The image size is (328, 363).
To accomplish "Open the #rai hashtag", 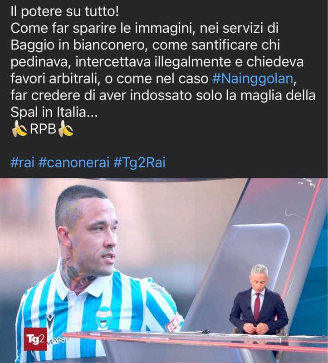I will 22,162.
